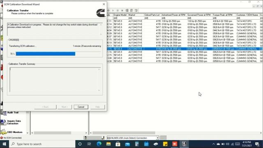The image size is (263, 148).
Task: Click the battery tray icon
Action: pyautogui.click(x=223, y=144)
